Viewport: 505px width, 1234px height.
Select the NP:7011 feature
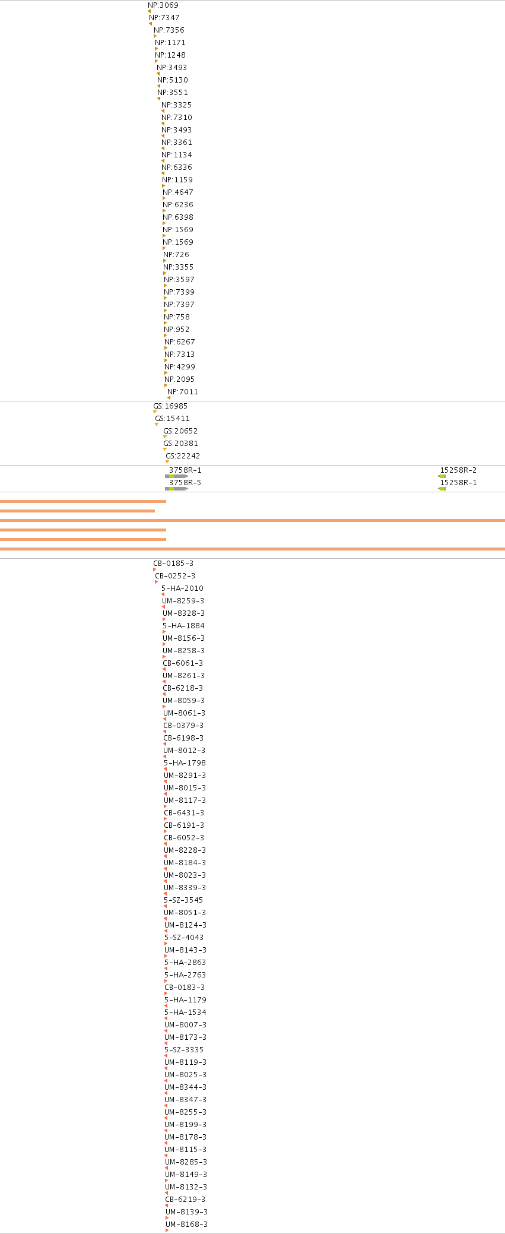pos(183,392)
